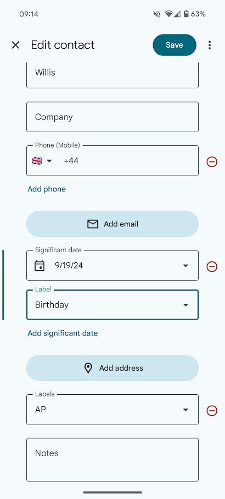Save the contact changes
The width and height of the screenshot is (225, 499).
click(175, 45)
